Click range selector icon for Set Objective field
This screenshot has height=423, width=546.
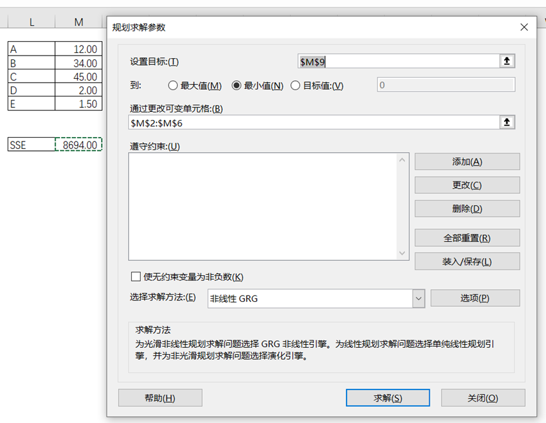click(x=507, y=61)
